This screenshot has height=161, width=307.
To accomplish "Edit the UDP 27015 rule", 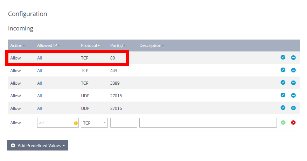I will pos(283,95).
